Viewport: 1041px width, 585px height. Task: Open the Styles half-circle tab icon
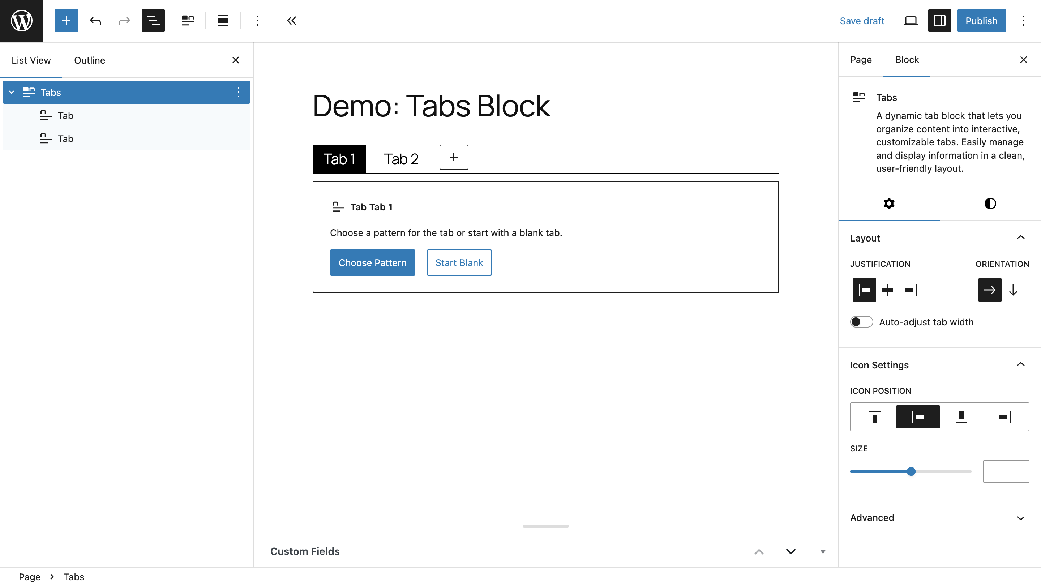click(x=990, y=203)
